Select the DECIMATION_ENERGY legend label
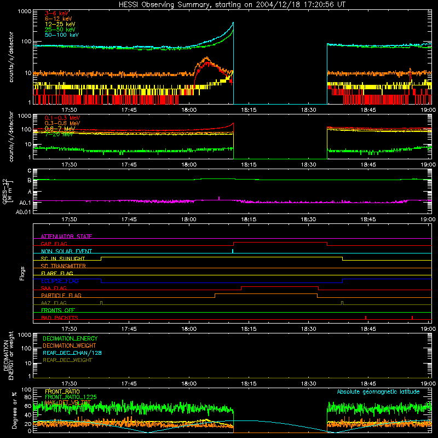This screenshot has height=438, width=438. pos(70,338)
